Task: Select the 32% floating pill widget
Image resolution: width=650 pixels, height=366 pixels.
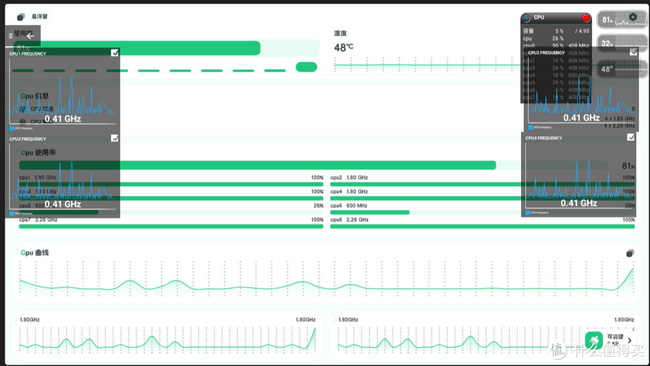Action: coord(622,43)
